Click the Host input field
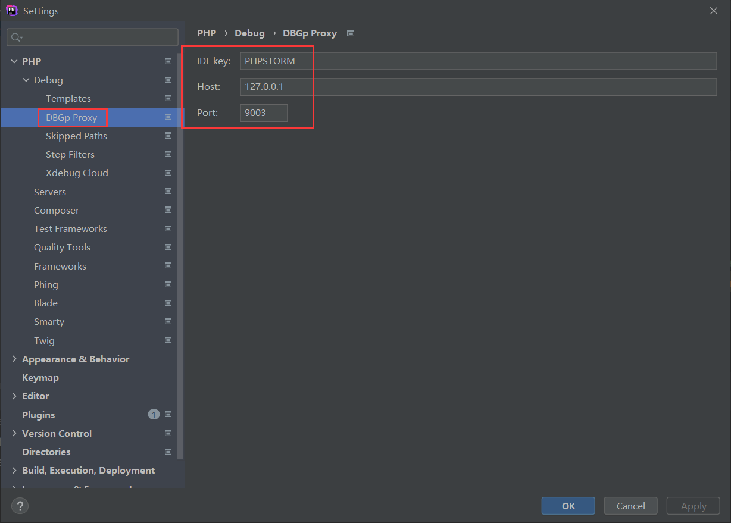The width and height of the screenshot is (731, 523). 479,86
